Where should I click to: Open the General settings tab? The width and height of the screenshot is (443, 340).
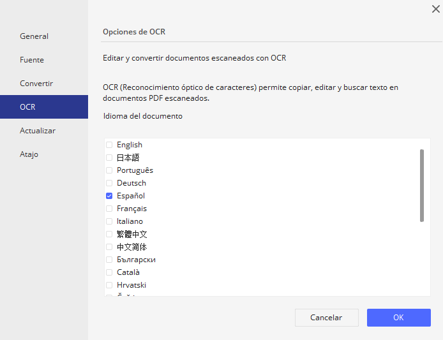34,36
